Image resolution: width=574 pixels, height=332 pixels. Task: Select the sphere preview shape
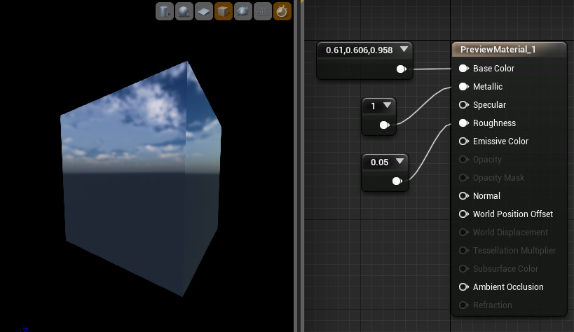pos(184,12)
